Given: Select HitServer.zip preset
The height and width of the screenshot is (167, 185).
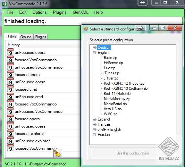Looking at the screenshot, I should pyautogui.click(x=113, y=63).
